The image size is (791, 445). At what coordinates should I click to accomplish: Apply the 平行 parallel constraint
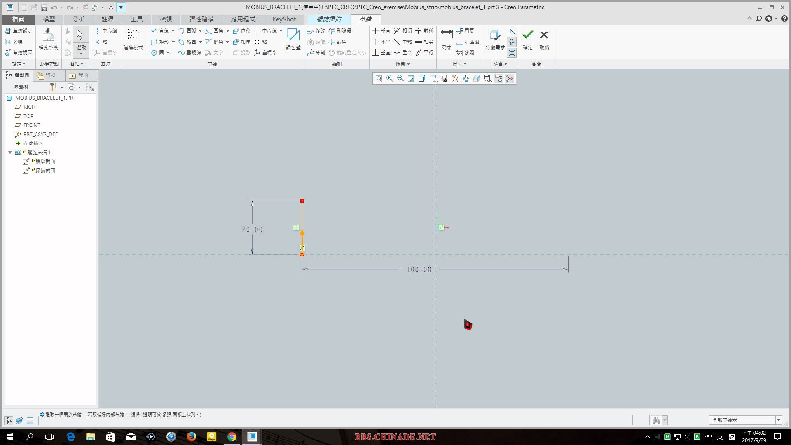coord(424,53)
